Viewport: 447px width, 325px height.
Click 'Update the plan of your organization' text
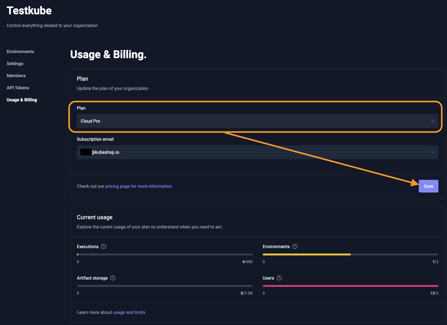pos(112,88)
